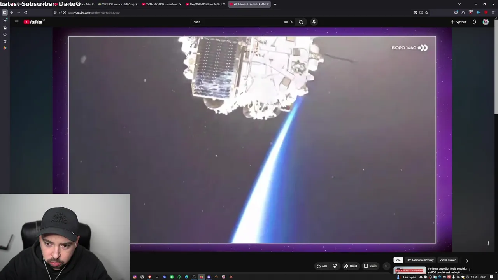This screenshot has width=498, height=280.
Task: Select the 'Victor Glover' chip
Action: coord(447,260)
